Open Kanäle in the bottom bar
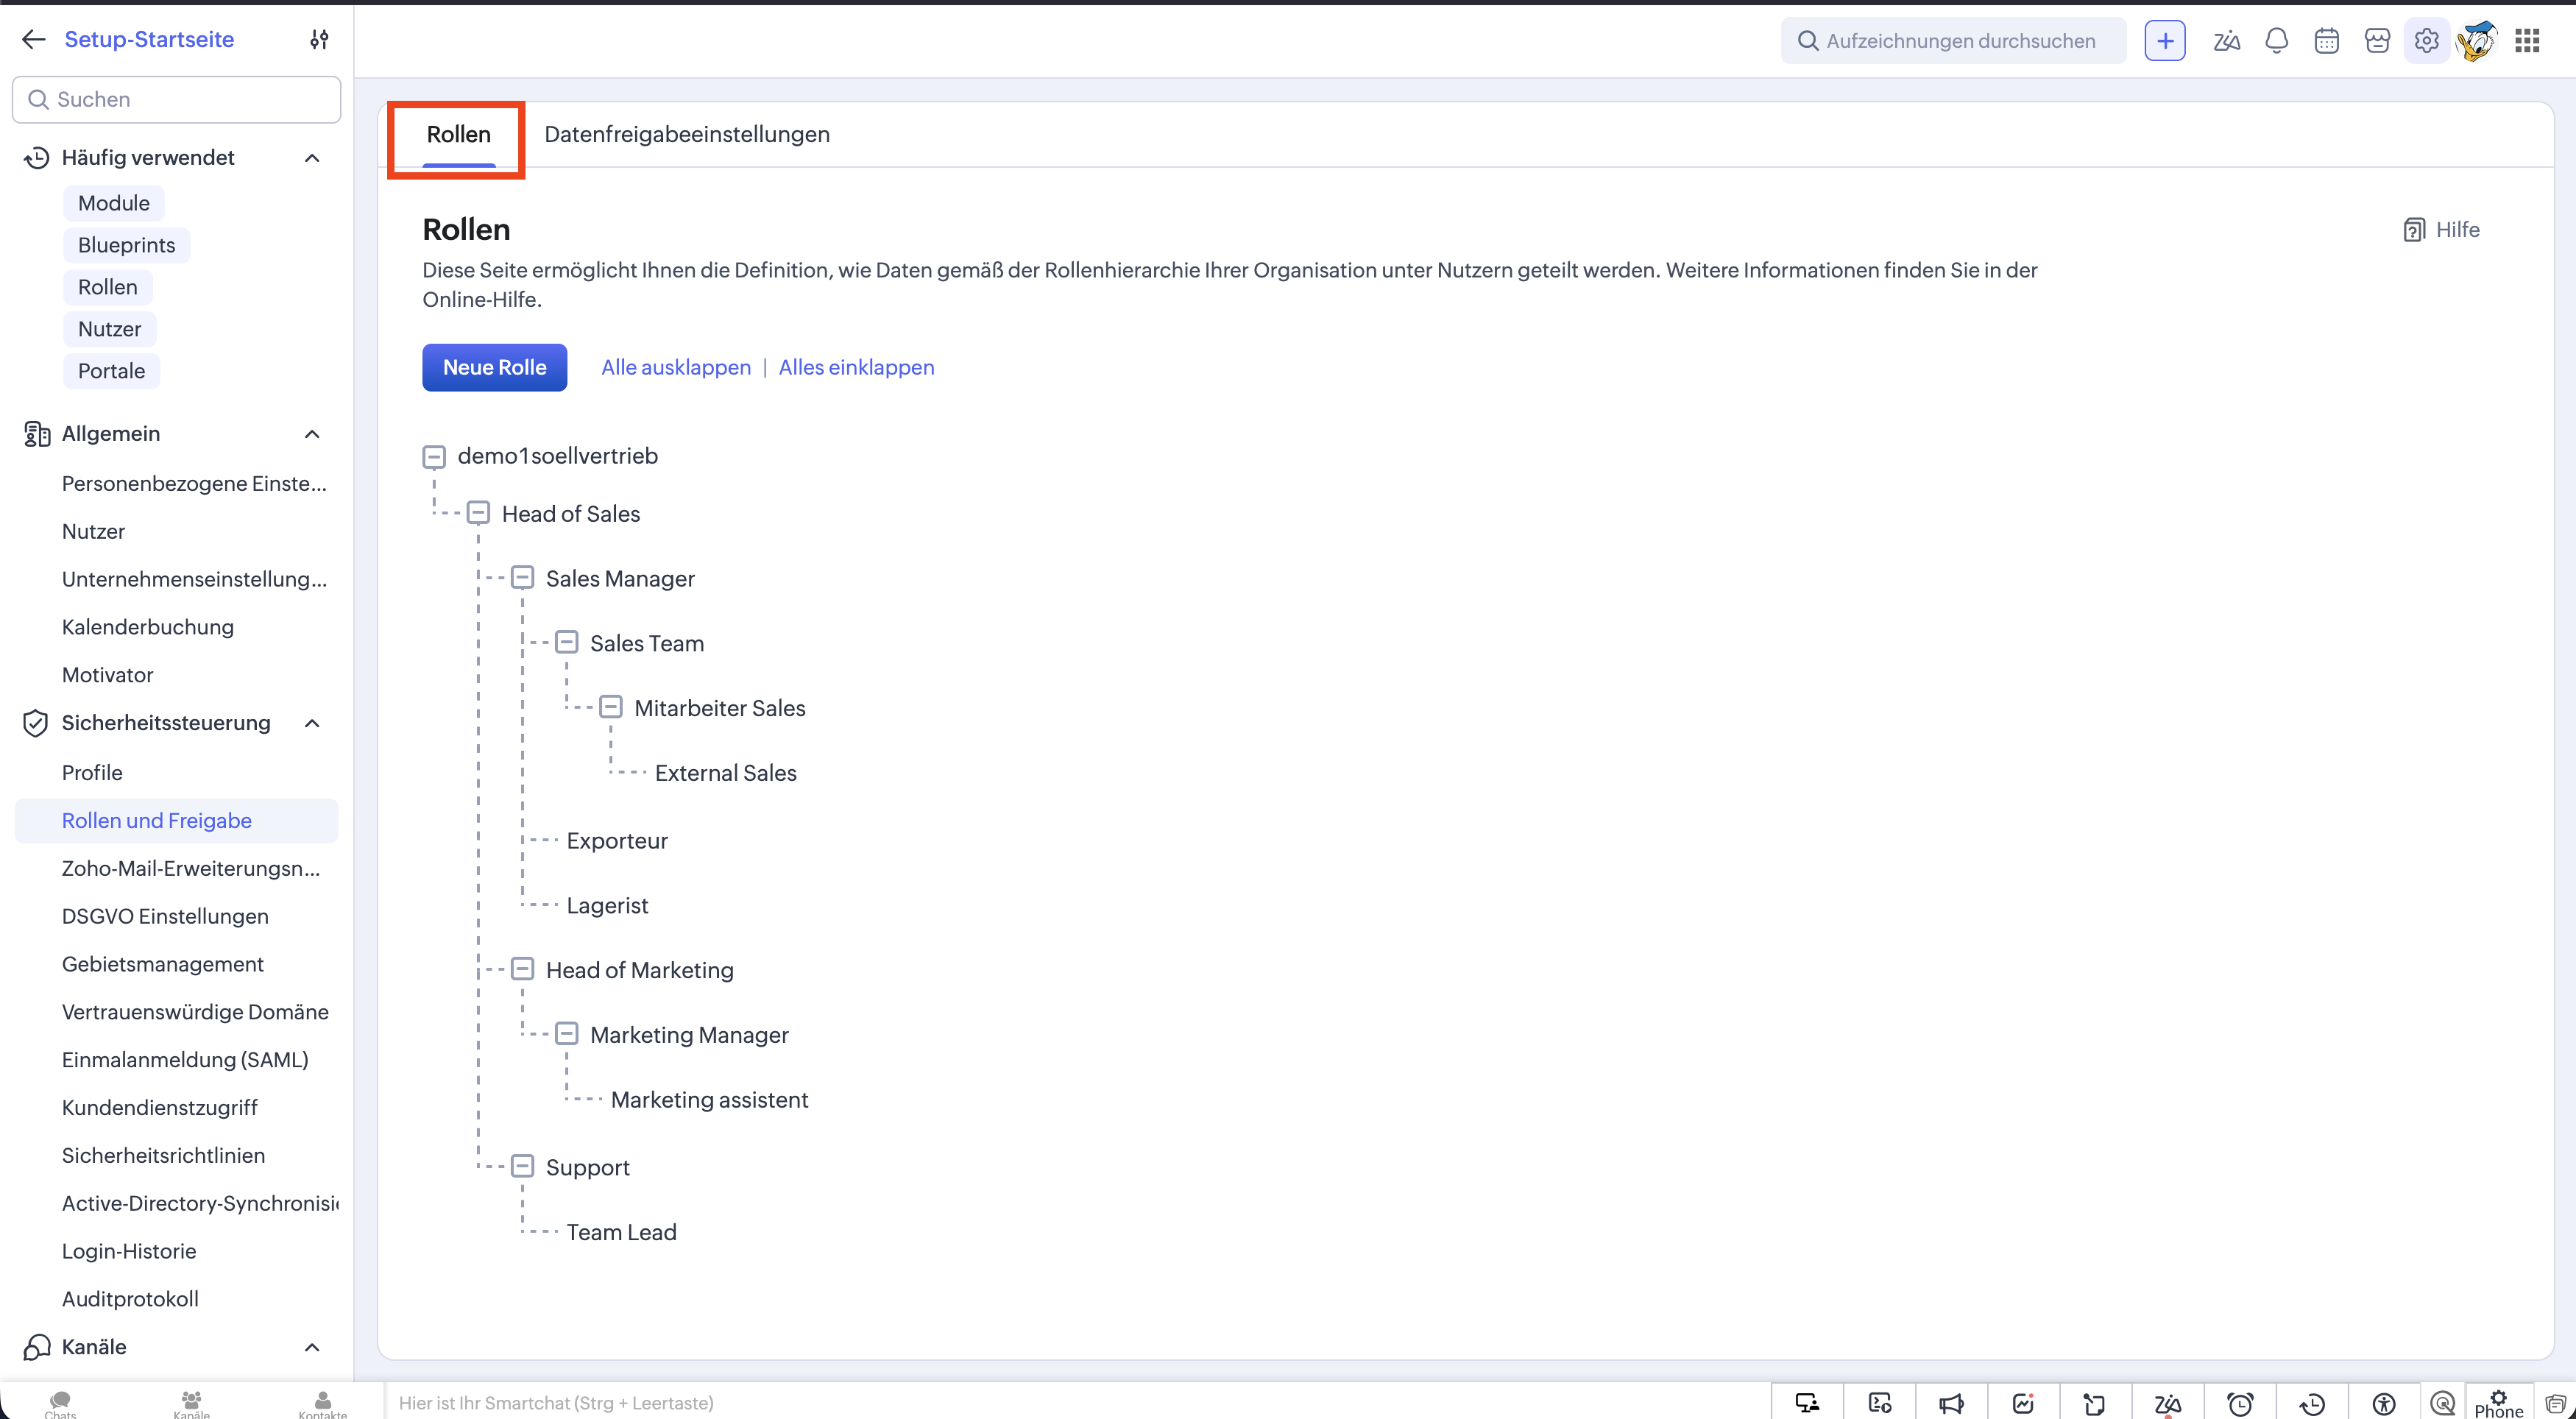This screenshot has height=1419, width=2576. (191, 1404)
